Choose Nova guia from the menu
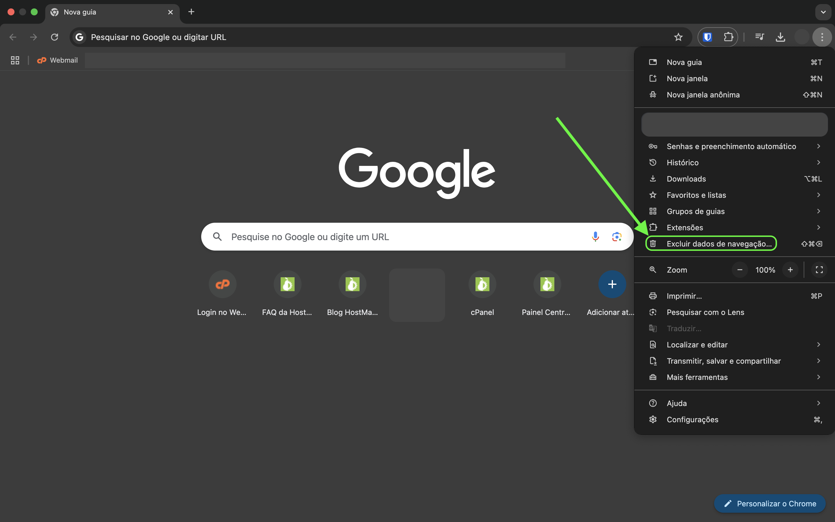 click(x=734, y=62)
